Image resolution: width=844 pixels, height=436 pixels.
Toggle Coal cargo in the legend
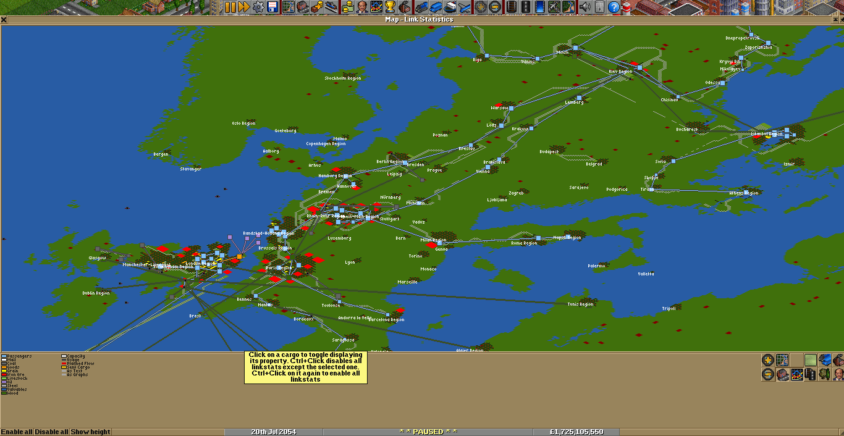click(10, 364)
